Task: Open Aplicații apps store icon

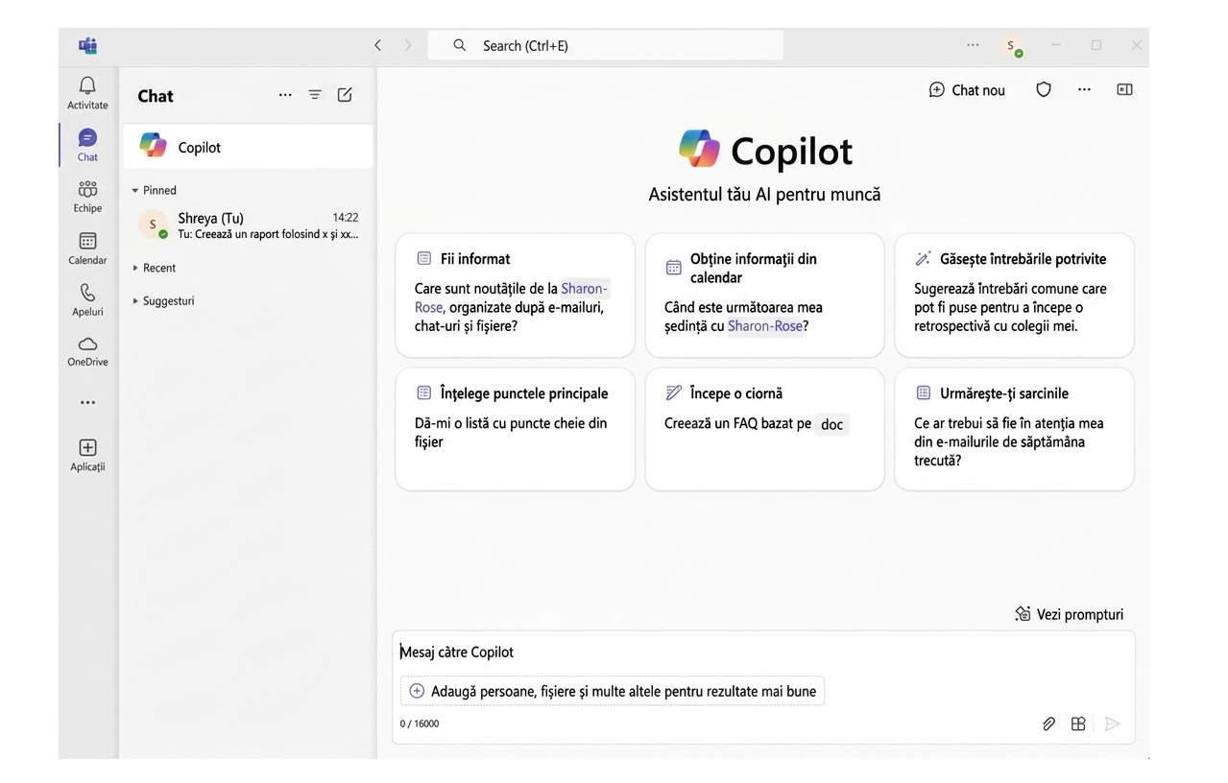Action: coord(87,455)
